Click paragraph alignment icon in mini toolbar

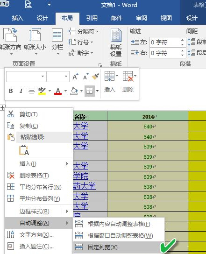(x=32, y=91)
